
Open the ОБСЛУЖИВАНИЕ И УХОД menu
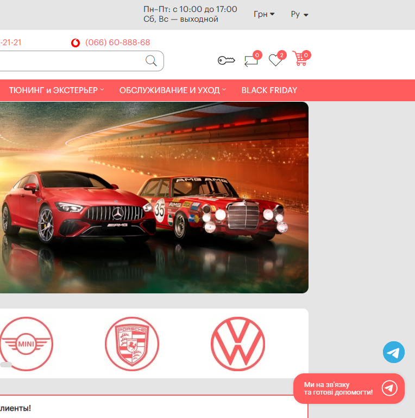pos(172,90)
